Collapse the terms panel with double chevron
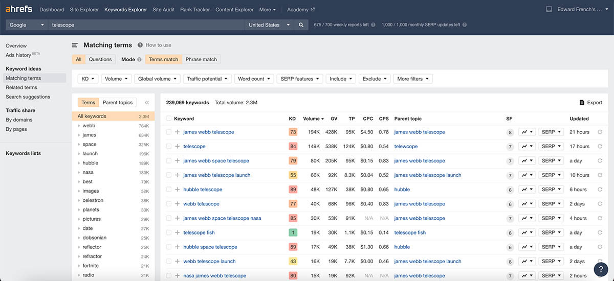Screen dimensions: 614x281 (147, 102)
